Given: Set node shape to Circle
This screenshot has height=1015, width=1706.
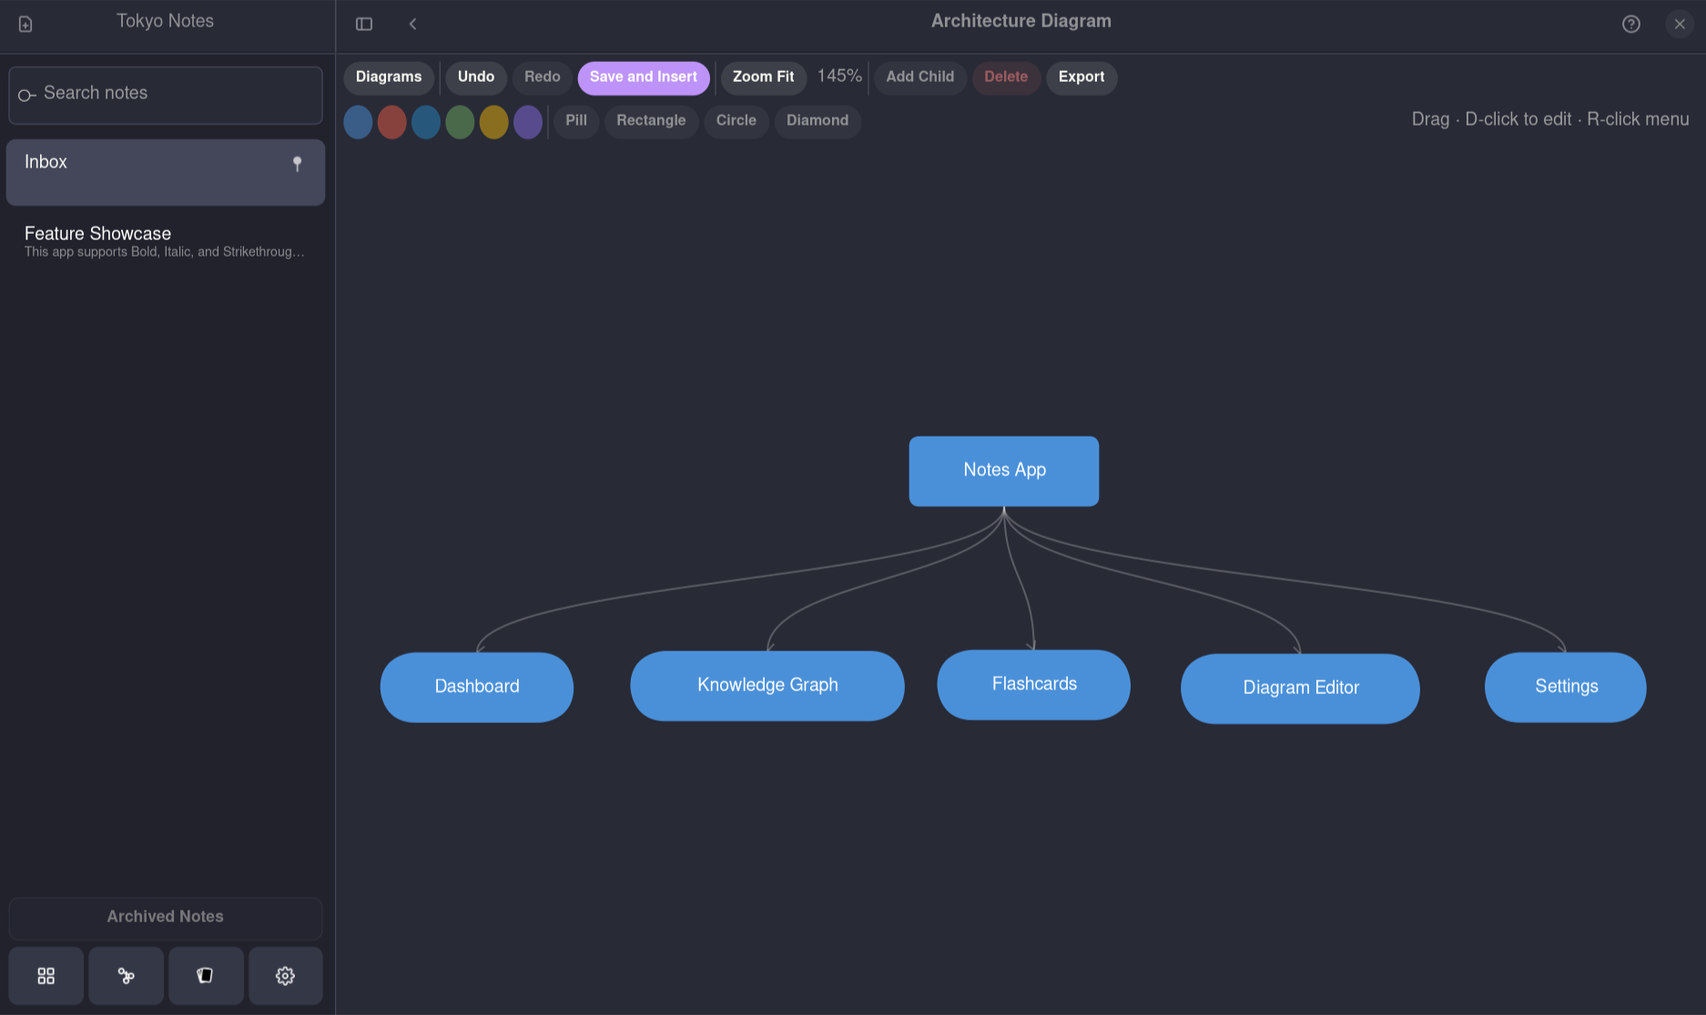Looking at the screenshot, I should pyautogui.click(x=736, y=121).
